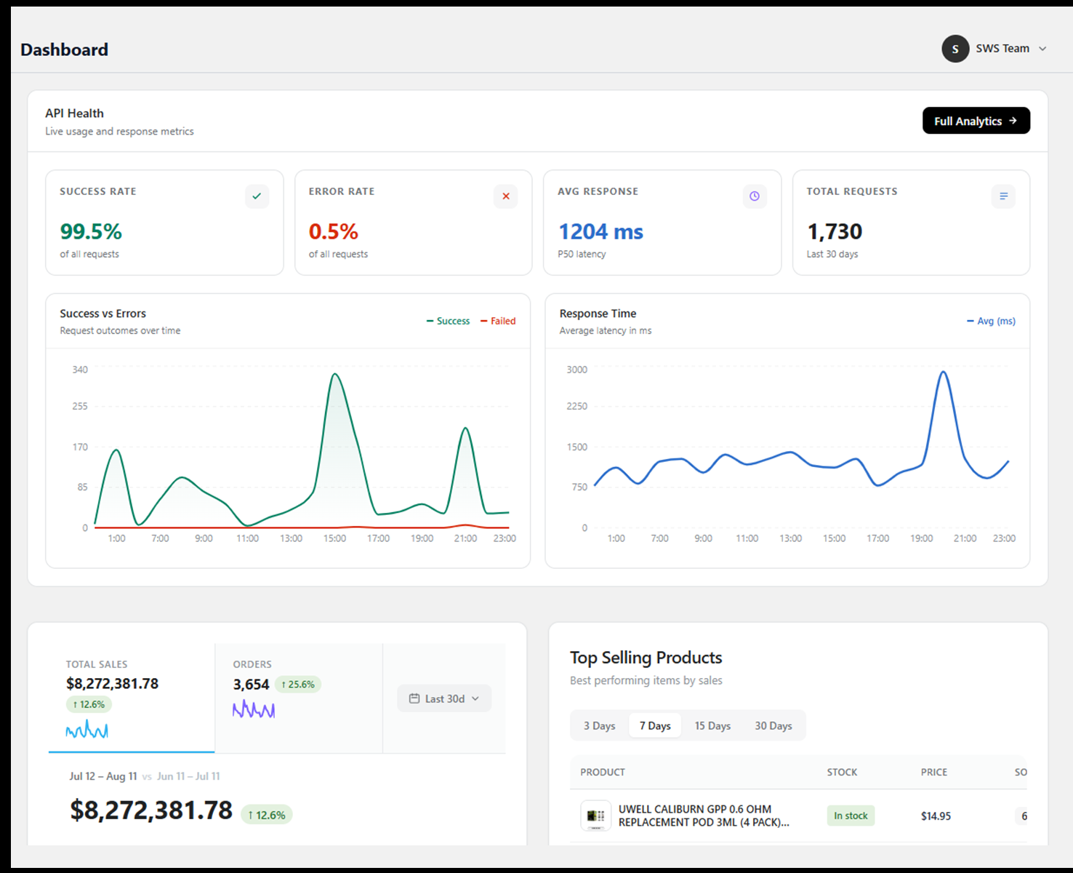Select the Orders metric panel
The image size is (1073, 873).
tap(299, 698)
